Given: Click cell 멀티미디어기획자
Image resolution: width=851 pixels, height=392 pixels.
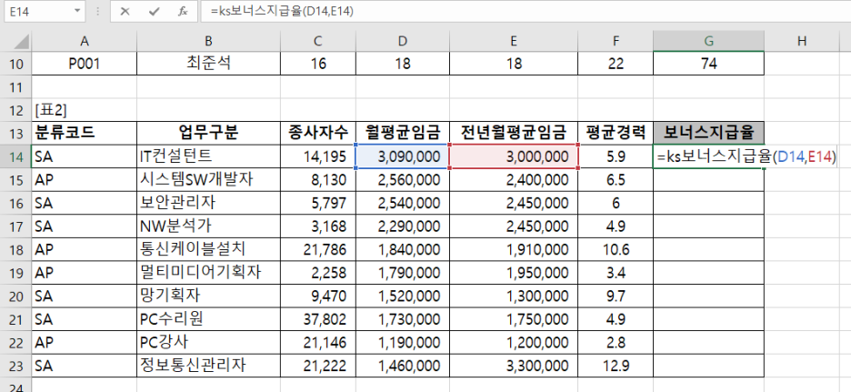Looking at the screenshot, I should pyautogui.click(x=208, y=273).
